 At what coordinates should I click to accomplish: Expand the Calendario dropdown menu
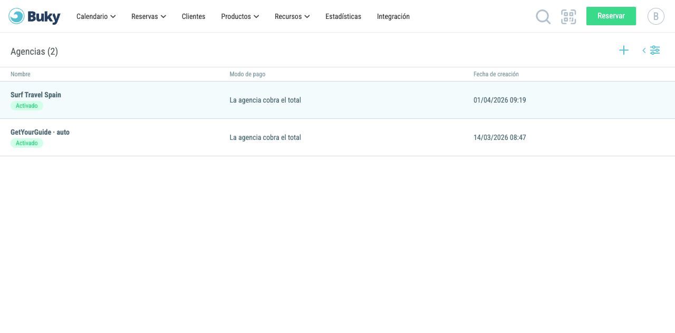(x=96, y=16)
